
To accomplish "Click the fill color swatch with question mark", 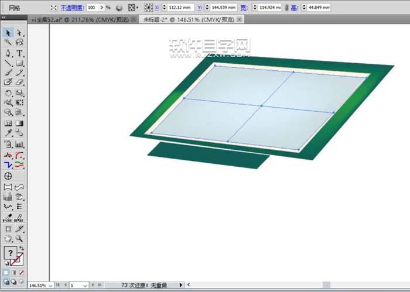I will click(x=10, y=254).
